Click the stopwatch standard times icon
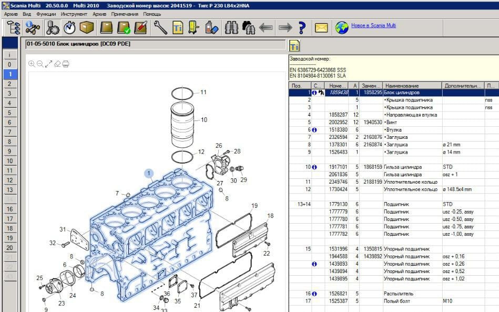The width and height of the screenshot is (499, 312). coord(69,27)
